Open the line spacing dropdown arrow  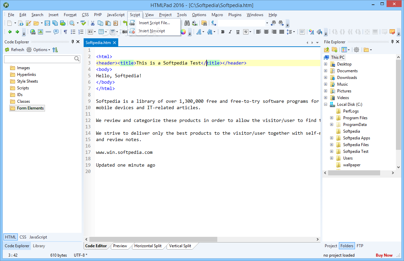pos(294,32)
